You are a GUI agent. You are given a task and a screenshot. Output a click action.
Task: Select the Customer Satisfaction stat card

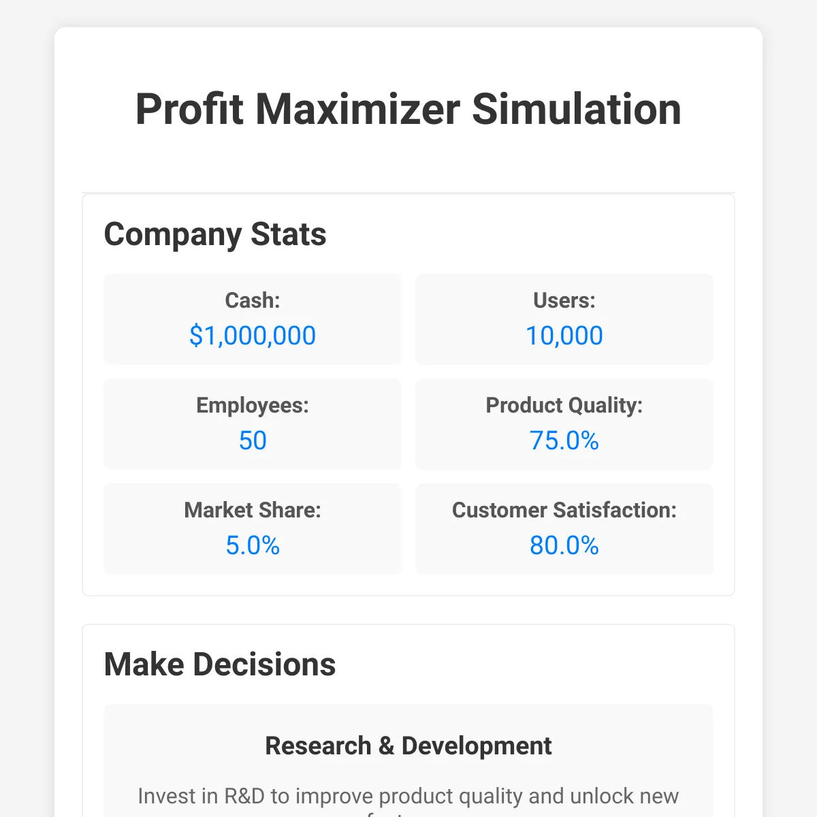(564, 529)
